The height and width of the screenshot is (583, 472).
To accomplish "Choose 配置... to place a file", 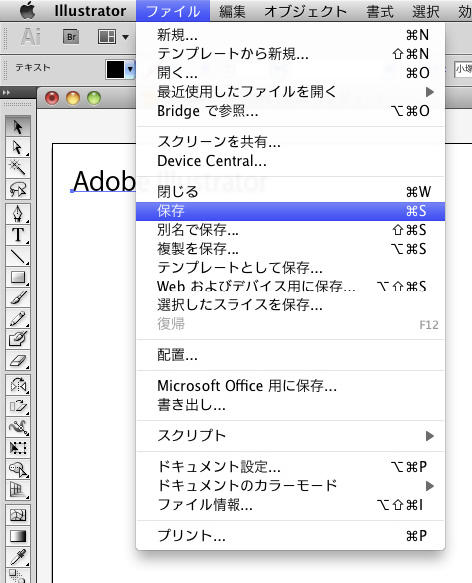I will pyautogui.click(x=290, y=355).
